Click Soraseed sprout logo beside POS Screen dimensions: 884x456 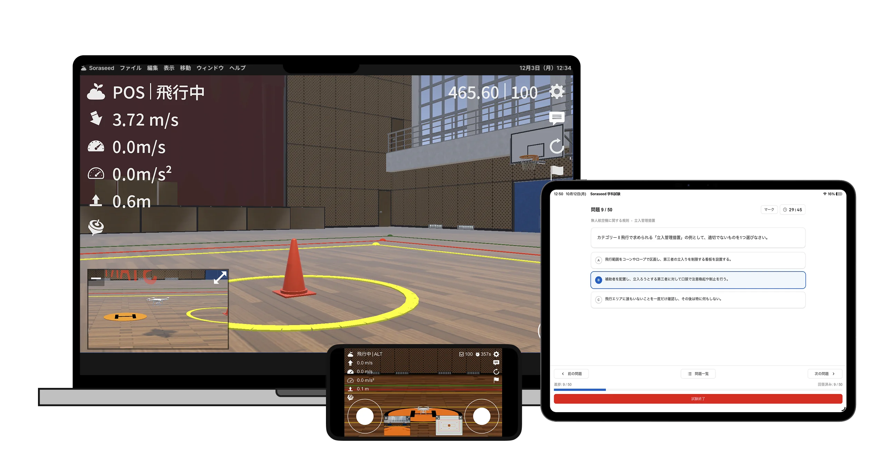pyautogui.click(x=96, y=92)
